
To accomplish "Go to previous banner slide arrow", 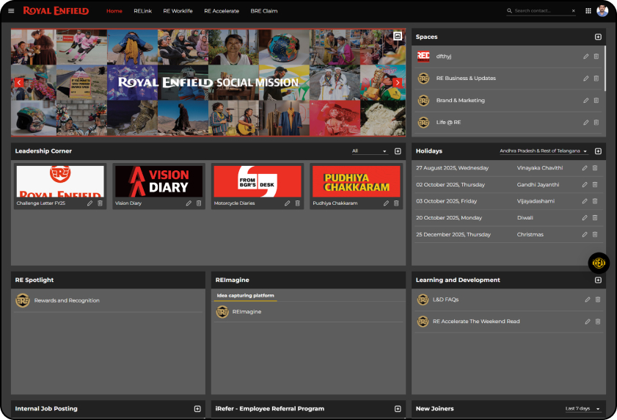I will click(19, 82).
